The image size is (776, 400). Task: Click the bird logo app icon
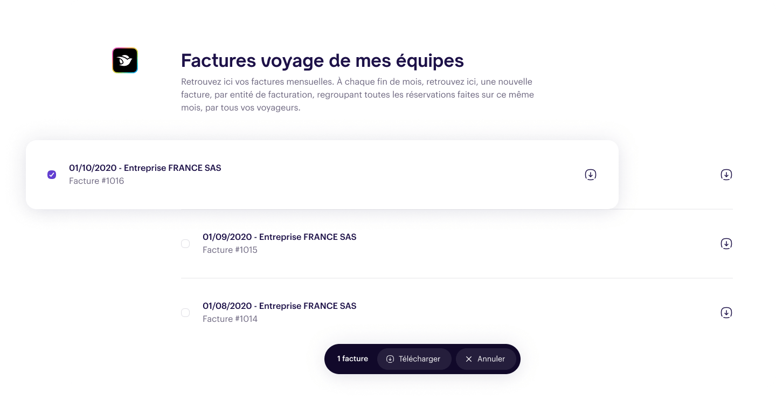(125, 60)
